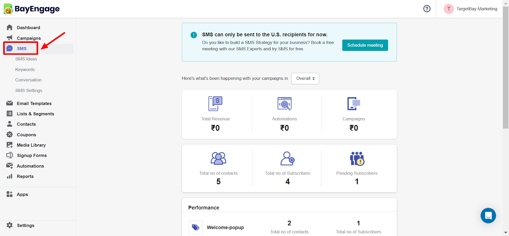The image size is (509, 236).
Task: Open the Dashboard page link
Action: [28, 28]
